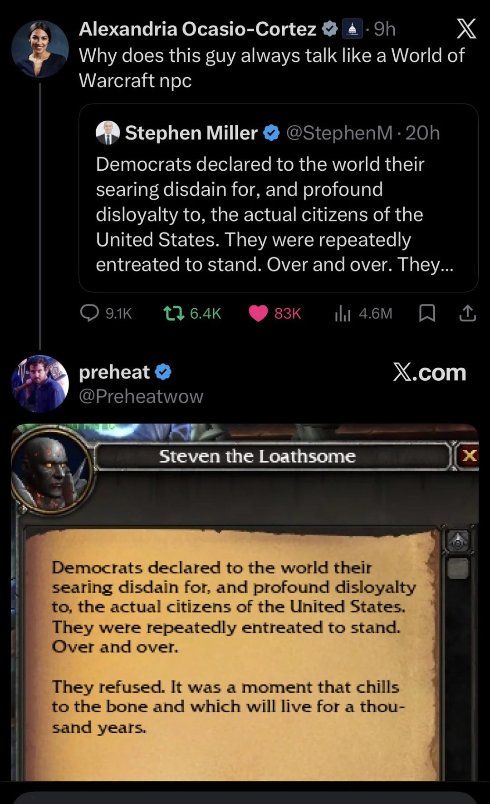Image resolution: width=490 pixels, height=804 pixels.
Task: Tap the share upload arrow icon
Action: [468, 313]
